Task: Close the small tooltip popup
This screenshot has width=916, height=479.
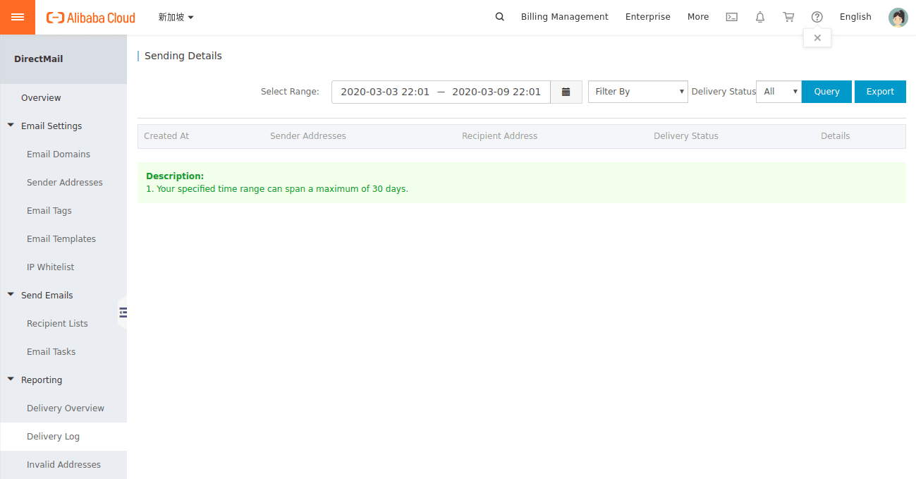Action: tap(817, 38)
